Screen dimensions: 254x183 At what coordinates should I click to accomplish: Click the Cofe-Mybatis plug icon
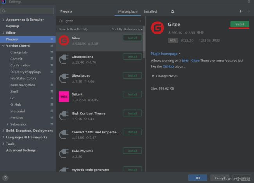click(x=64, y=153)
